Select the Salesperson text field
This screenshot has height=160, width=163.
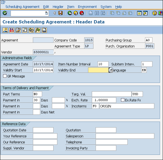click(x=125, y=136)
